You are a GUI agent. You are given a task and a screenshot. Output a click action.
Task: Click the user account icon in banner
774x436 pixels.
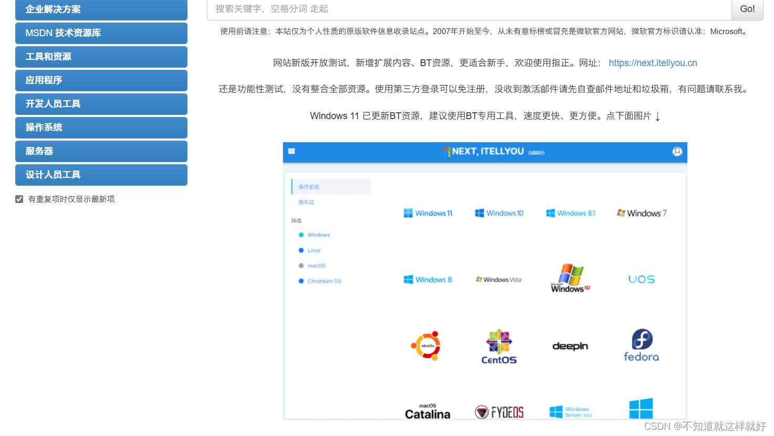coord(677,152)
